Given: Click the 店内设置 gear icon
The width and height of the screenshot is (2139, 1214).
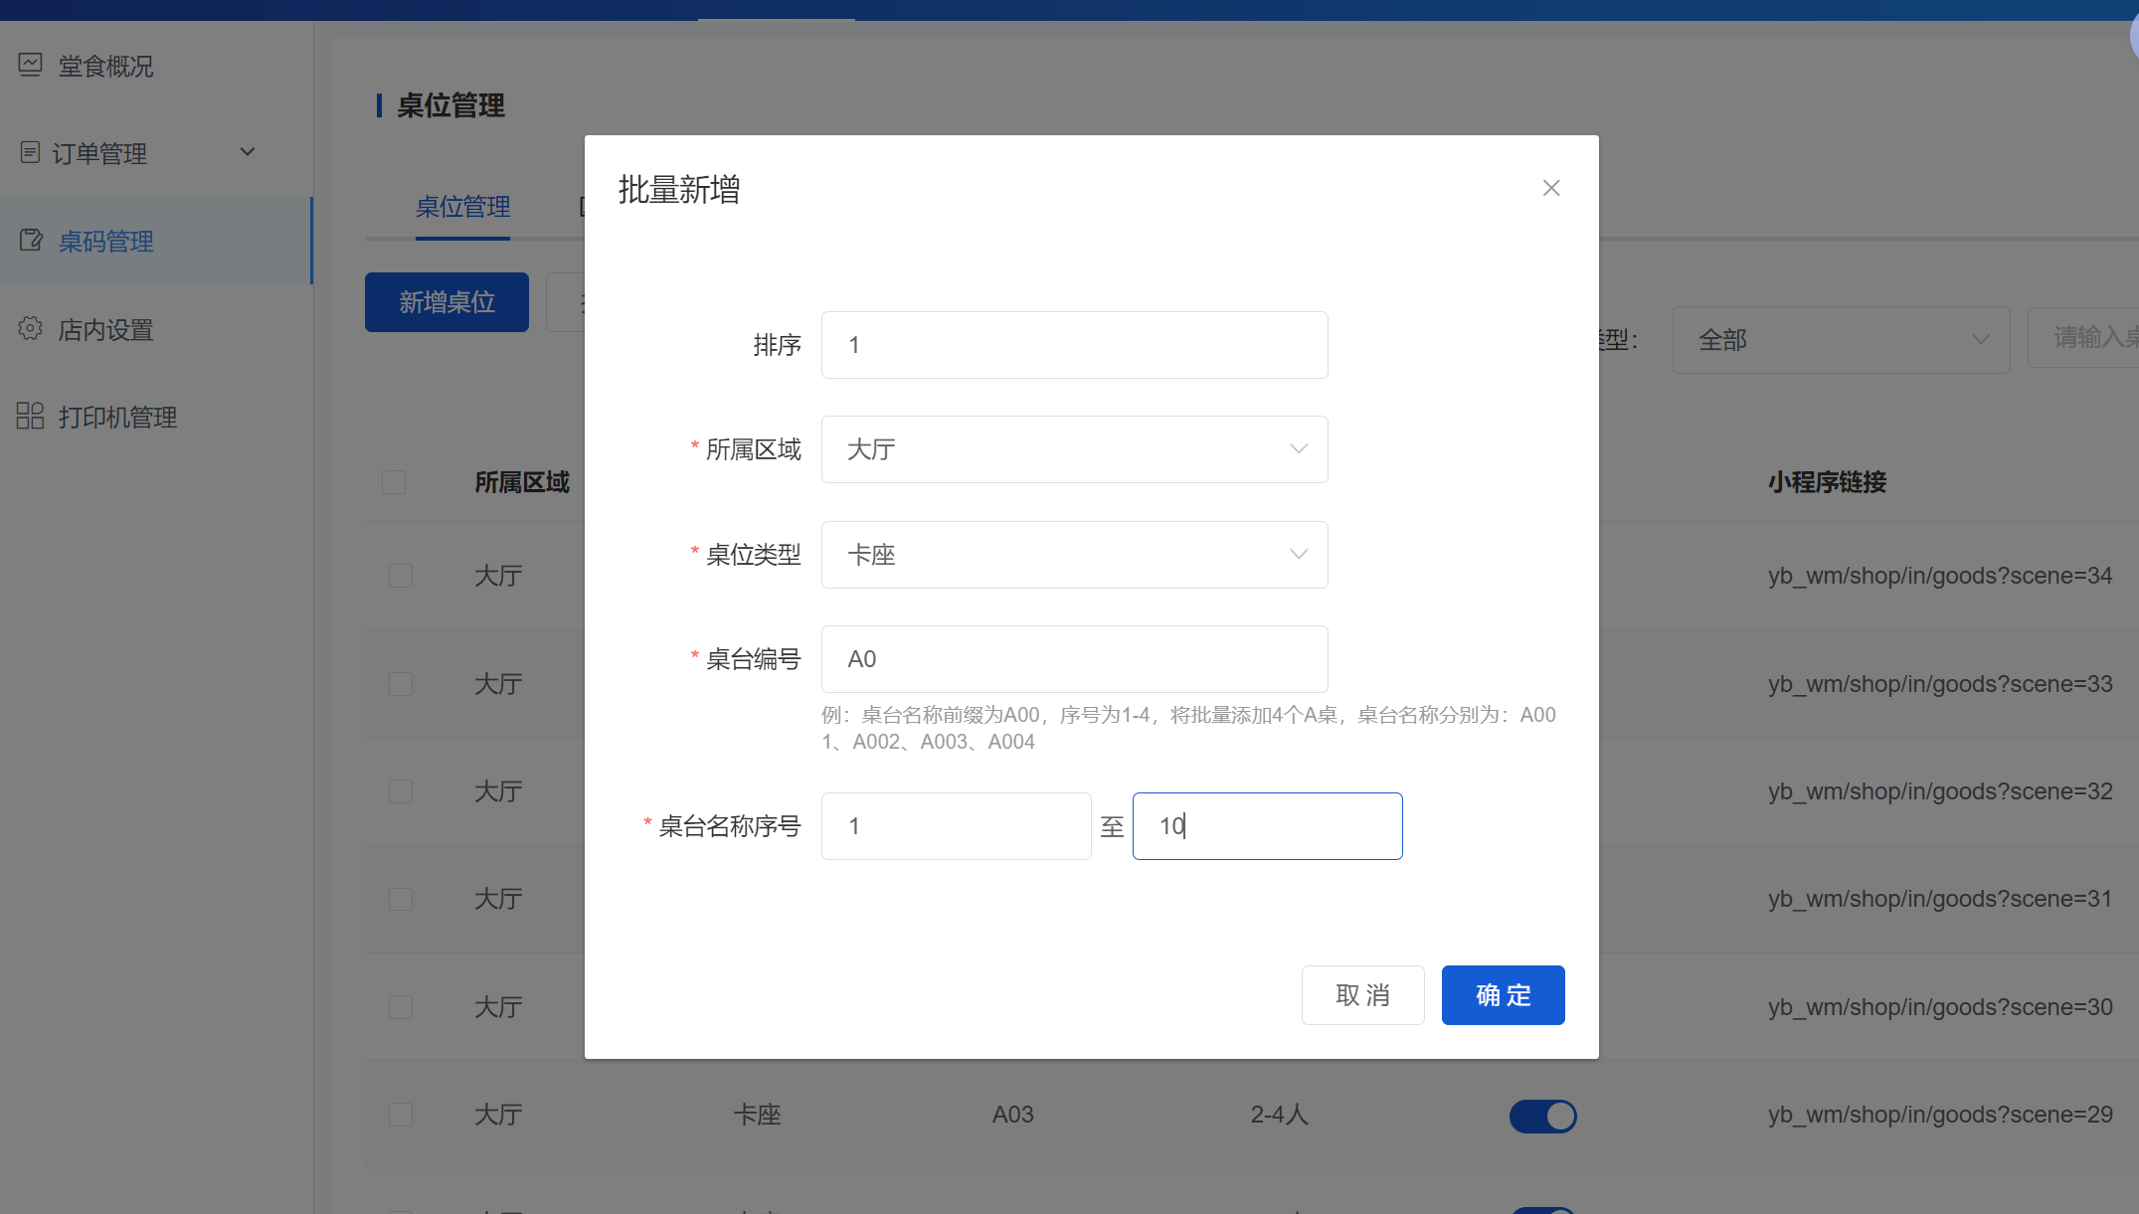Looking at the screenshot, I should point(30,329).
